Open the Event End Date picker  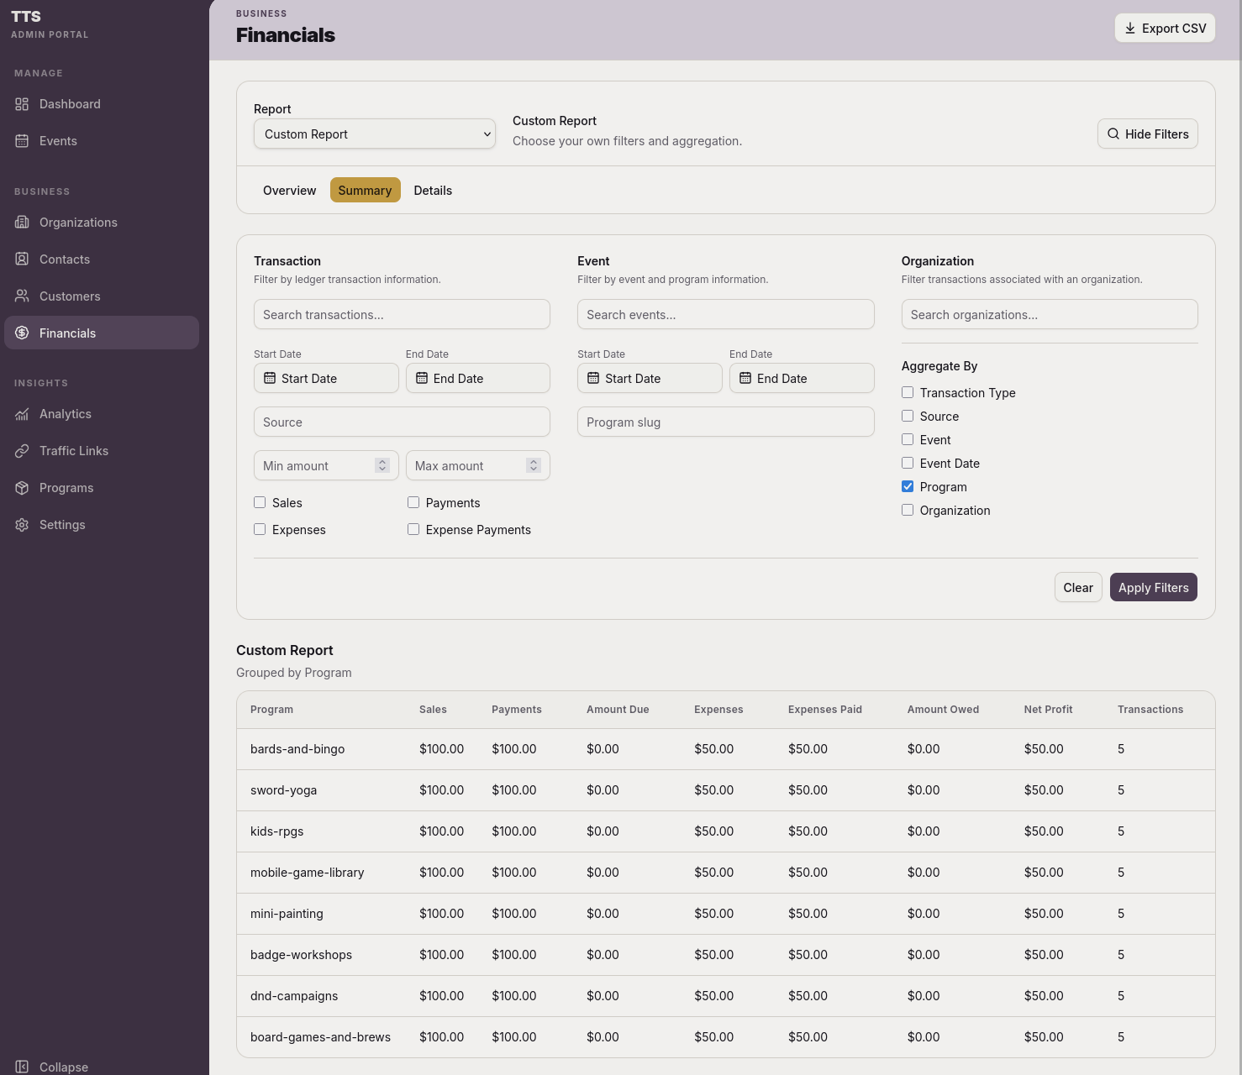(x=802, y=378)
